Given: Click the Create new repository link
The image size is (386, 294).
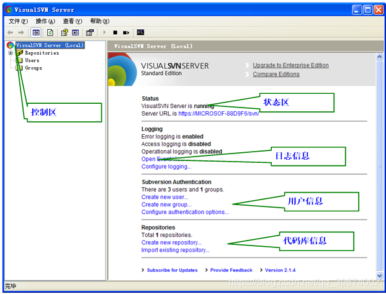Looking at the screenshot, I should click(171, 242).
